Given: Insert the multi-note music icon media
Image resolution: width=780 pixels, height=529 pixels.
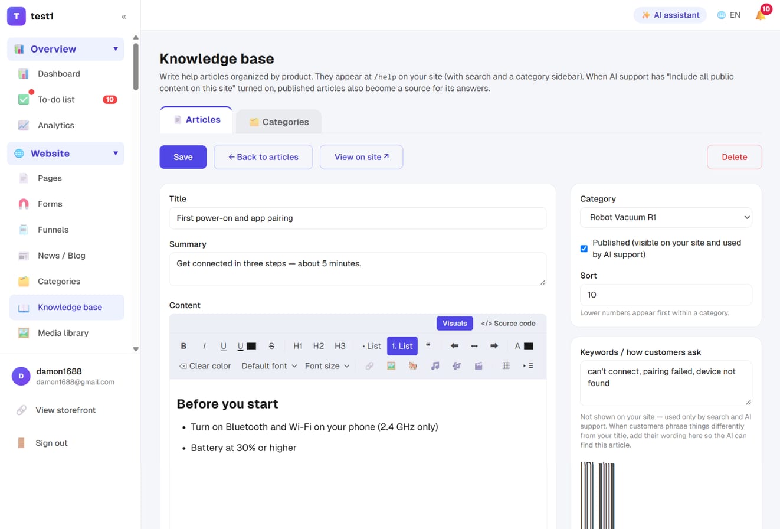Looking at the screenshot, I should 457,366.
